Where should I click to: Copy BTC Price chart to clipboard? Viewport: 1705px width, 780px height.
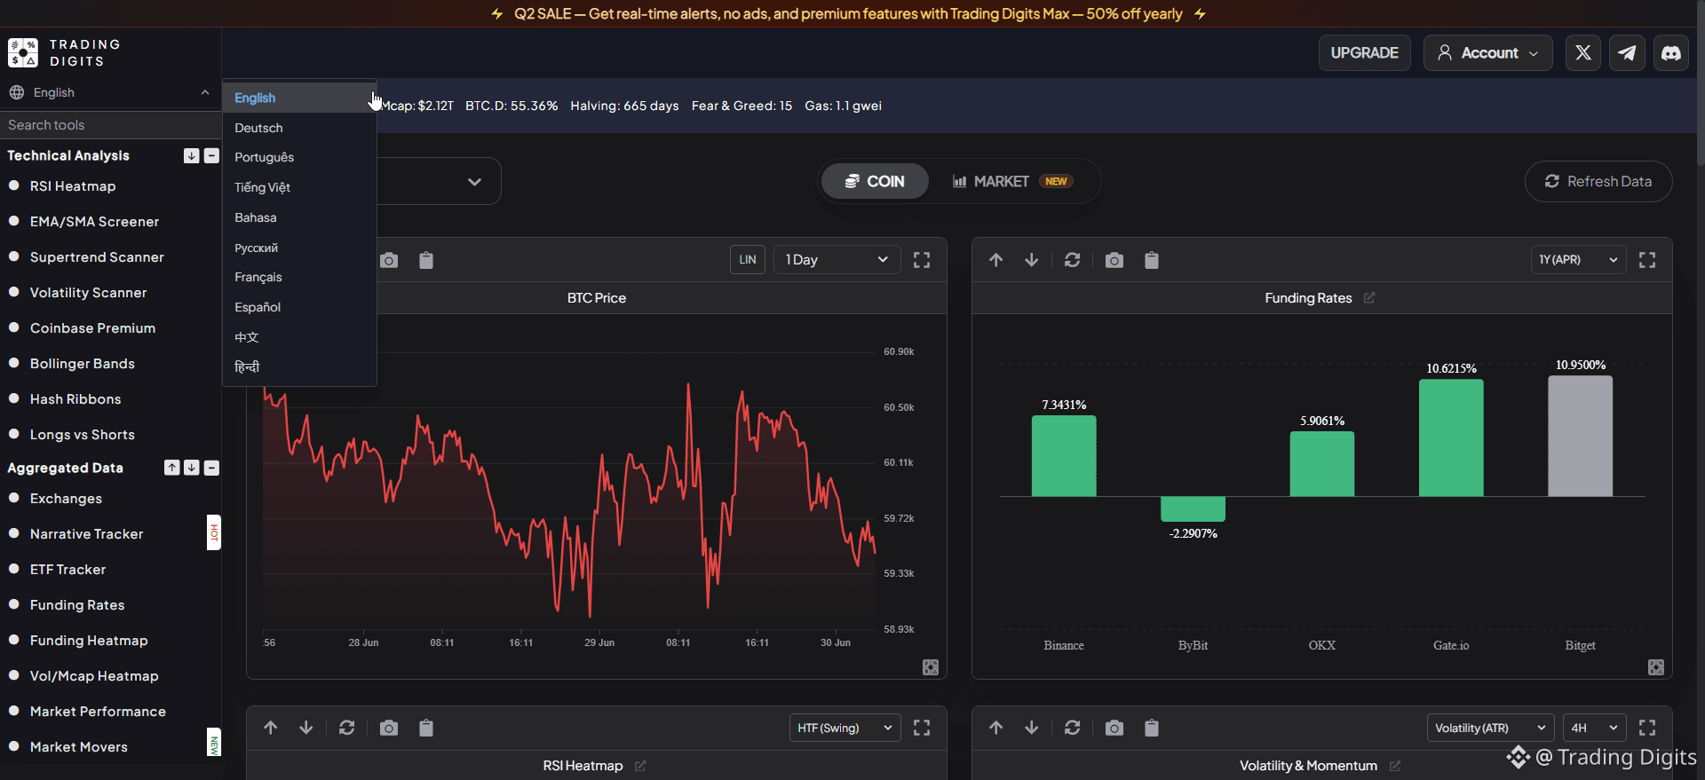click(x=426, y=260)
